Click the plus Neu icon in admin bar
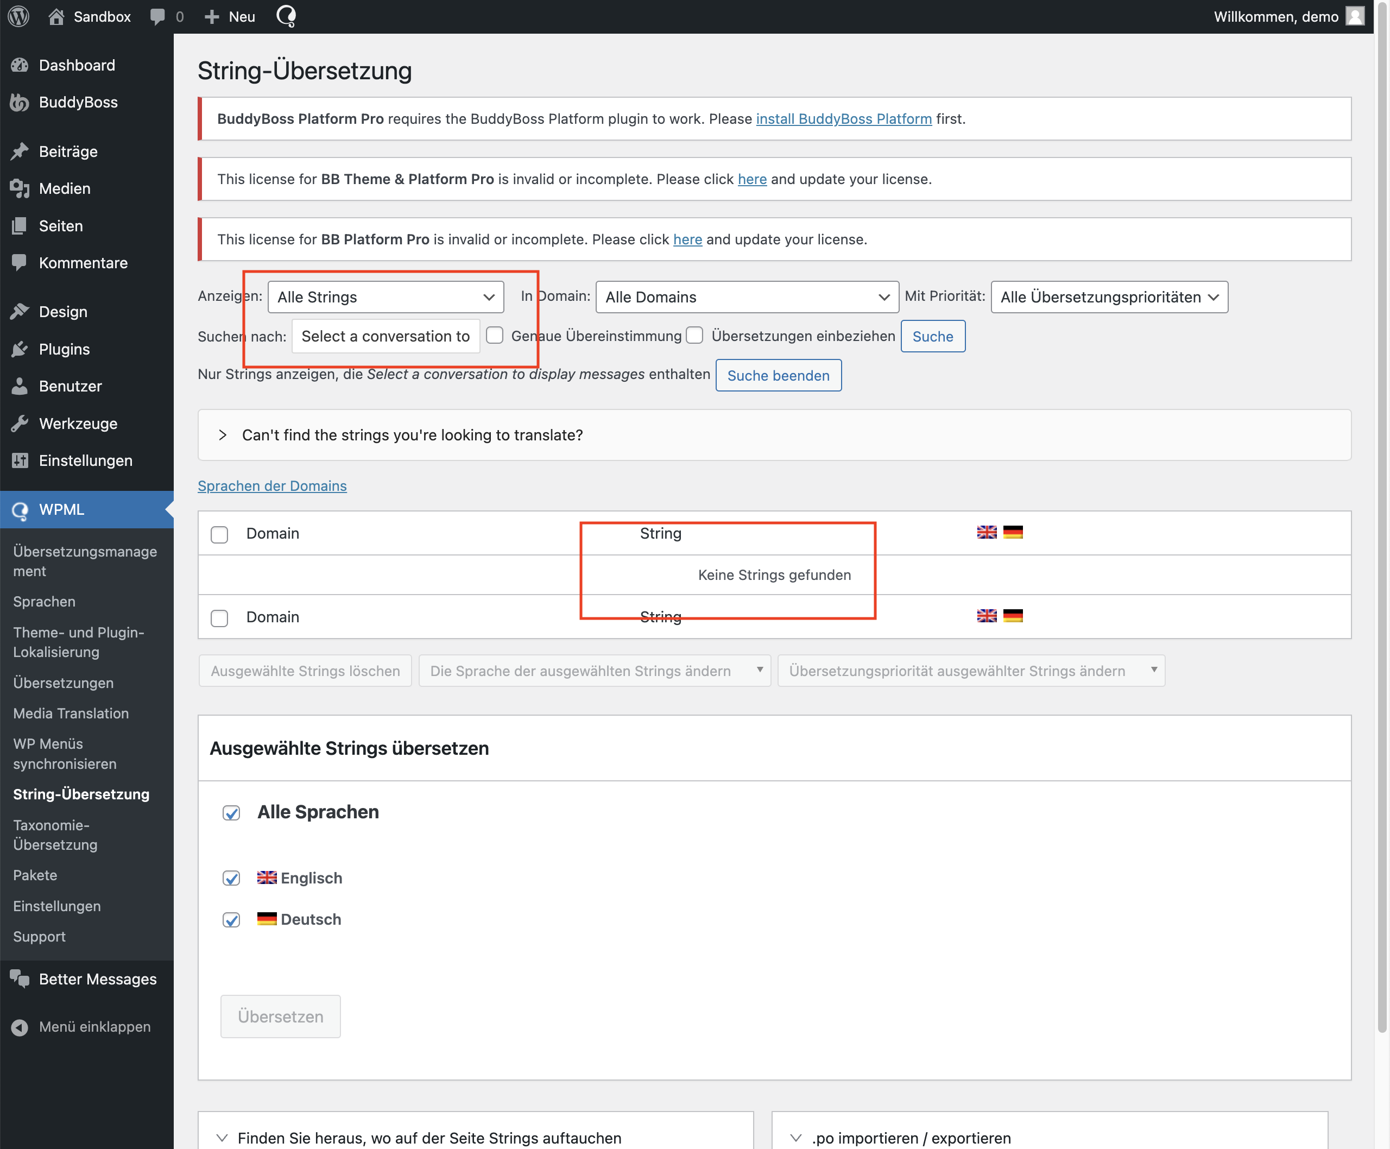1390x1149 pixels. pyautogui.click(x=211, y=17)
